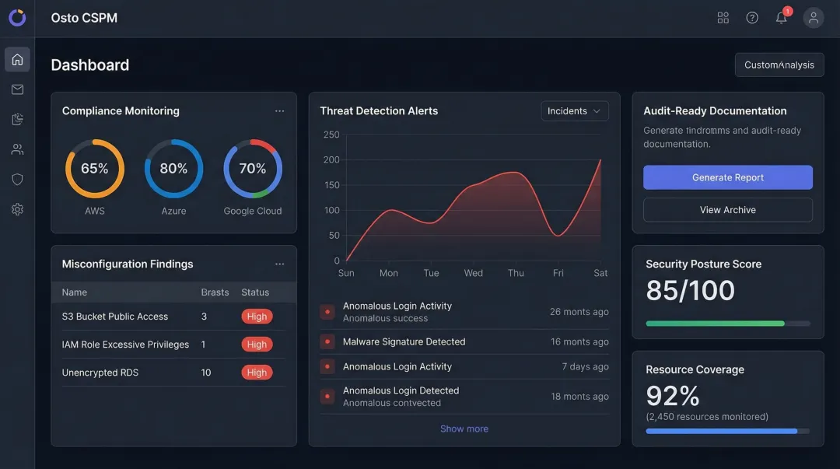Screen dimensions: 840x469
Task: Select the Shield security icon in sidebar
Action: 17,179
